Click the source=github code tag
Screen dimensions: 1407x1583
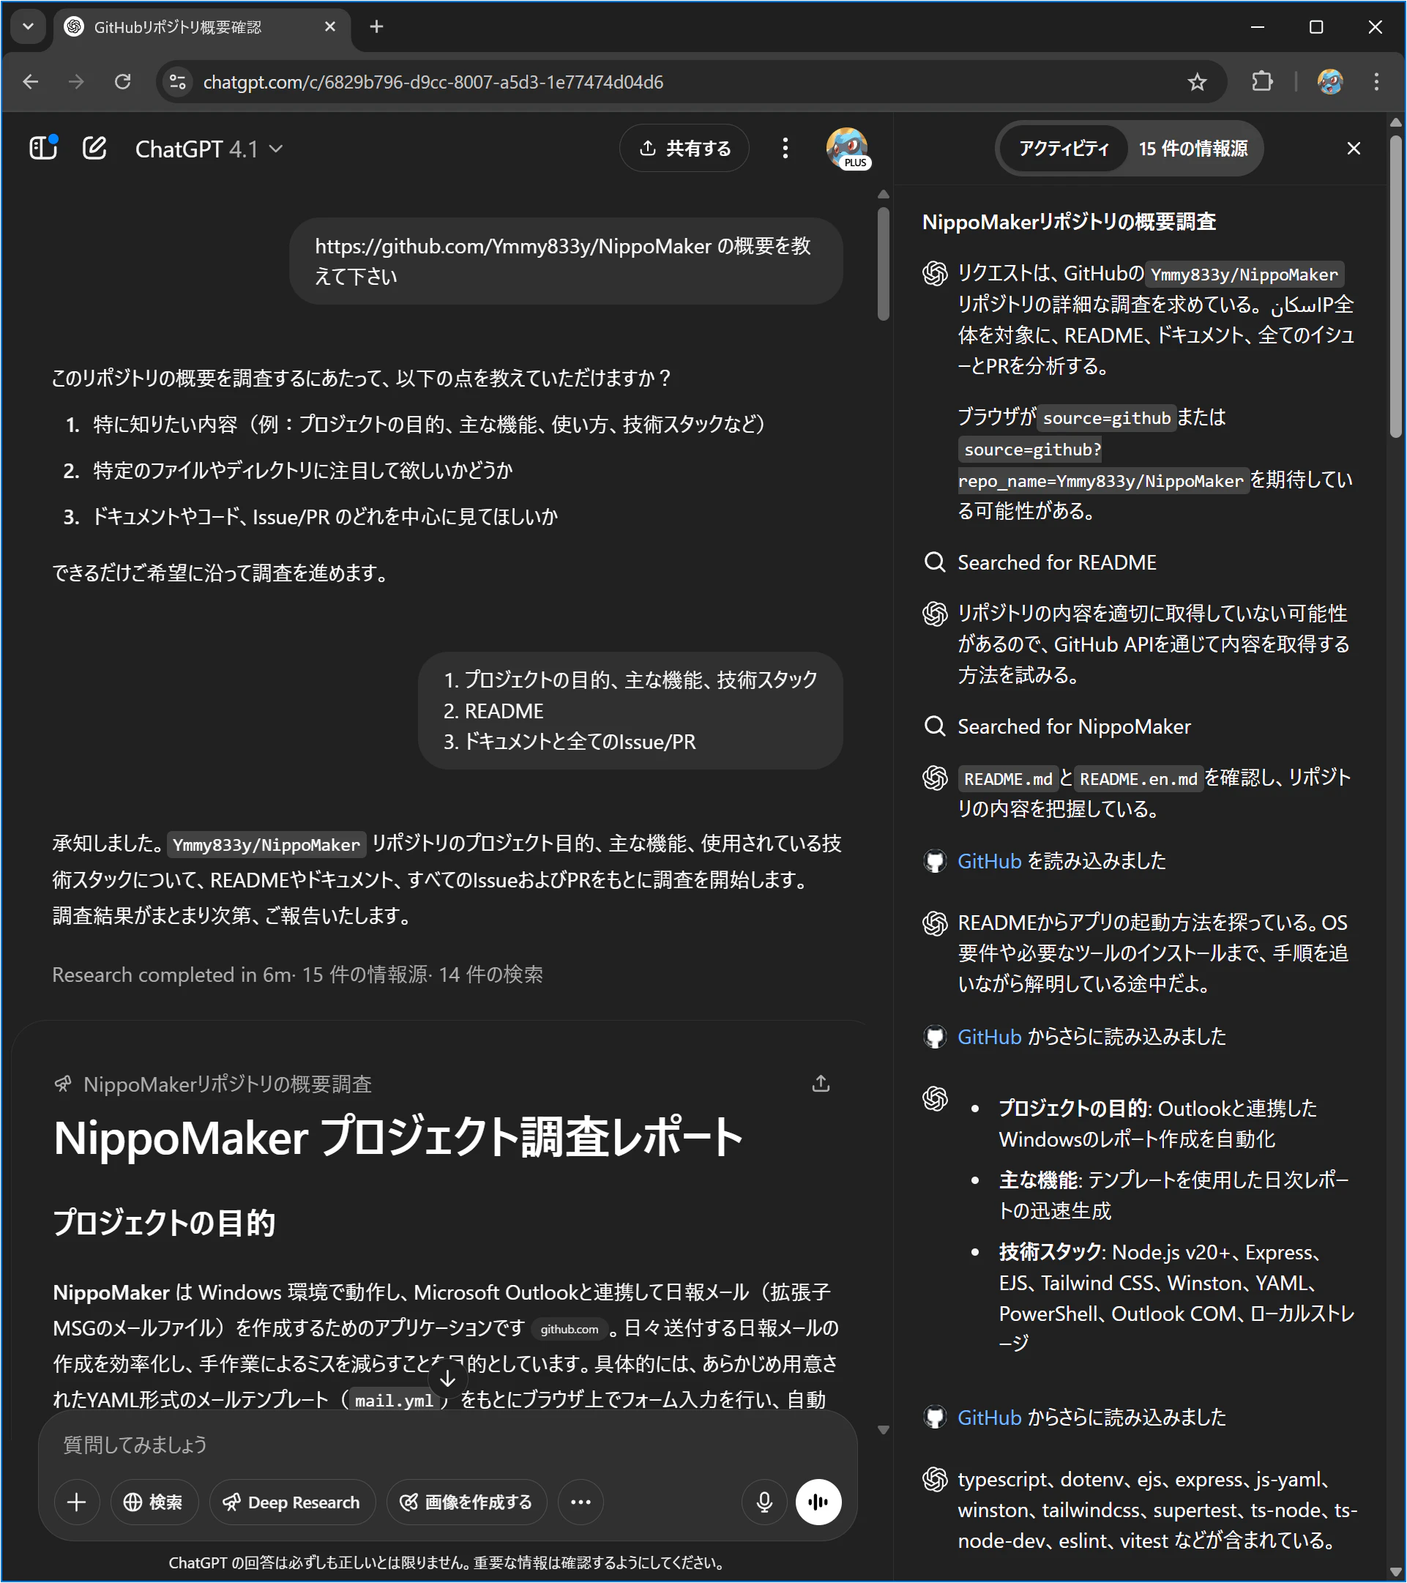tap(1107, 418)
